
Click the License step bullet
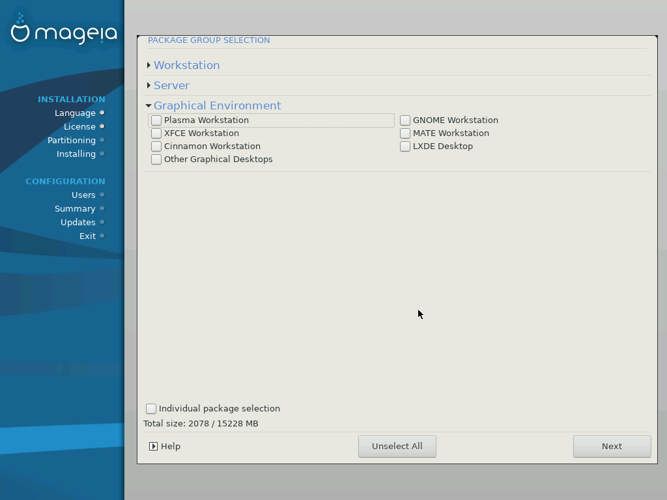102,126
